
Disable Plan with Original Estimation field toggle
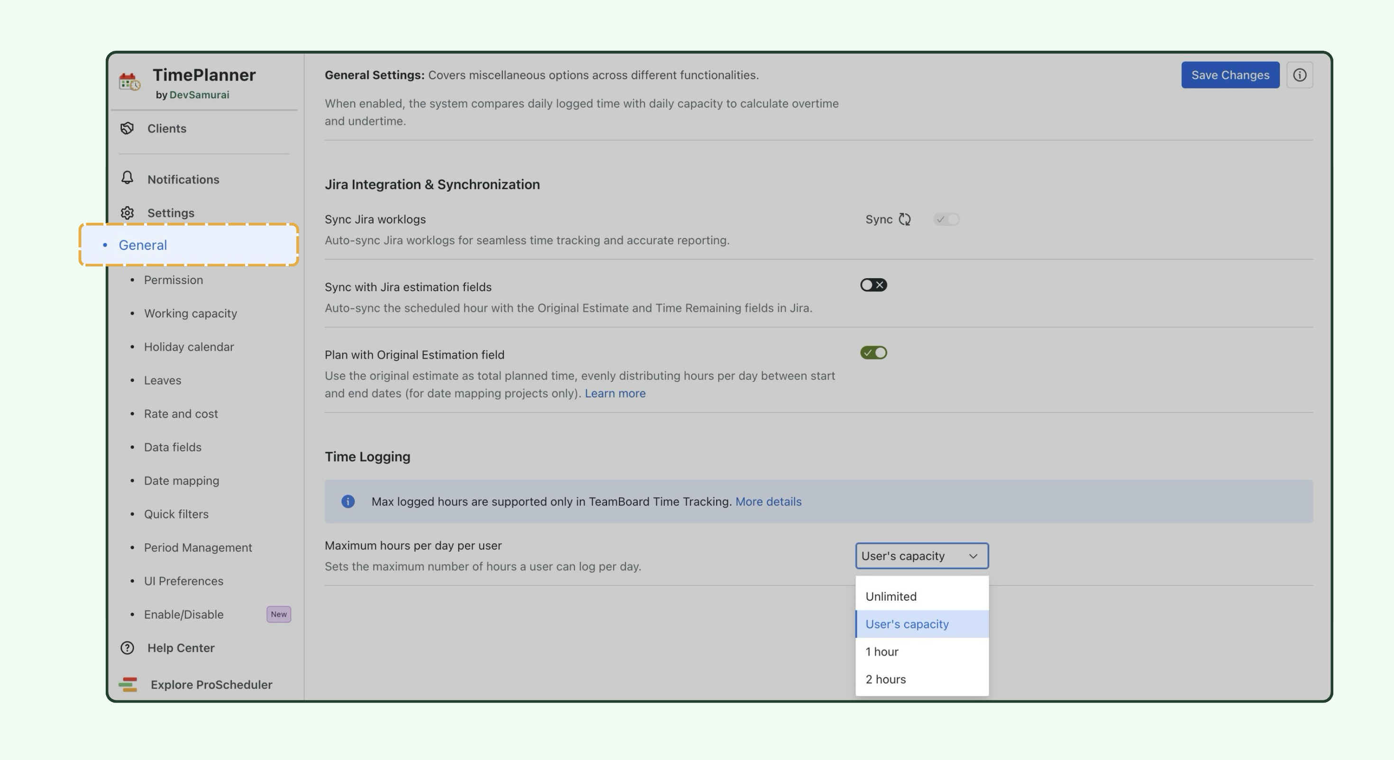tap(873, 353)
